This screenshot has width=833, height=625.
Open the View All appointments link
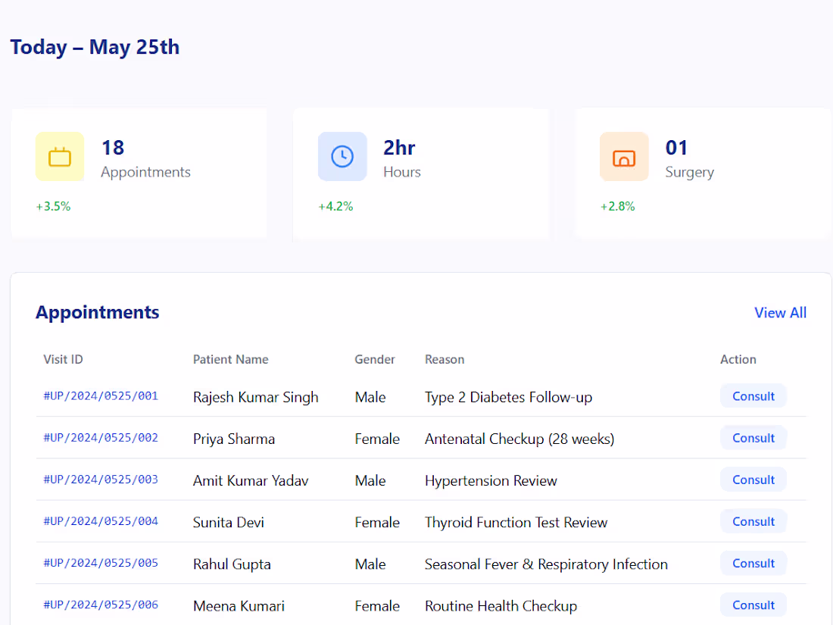click(780, 312)
